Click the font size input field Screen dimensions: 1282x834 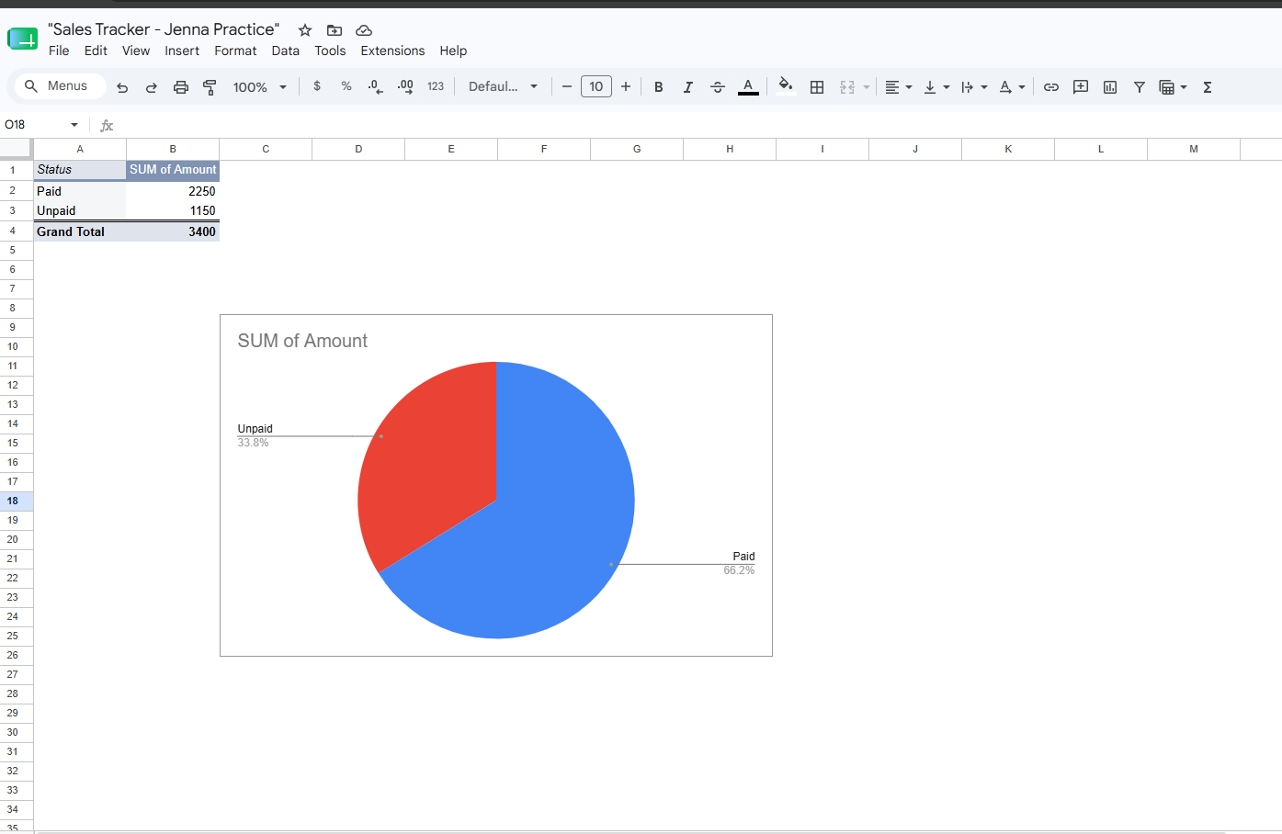(596, 86)
